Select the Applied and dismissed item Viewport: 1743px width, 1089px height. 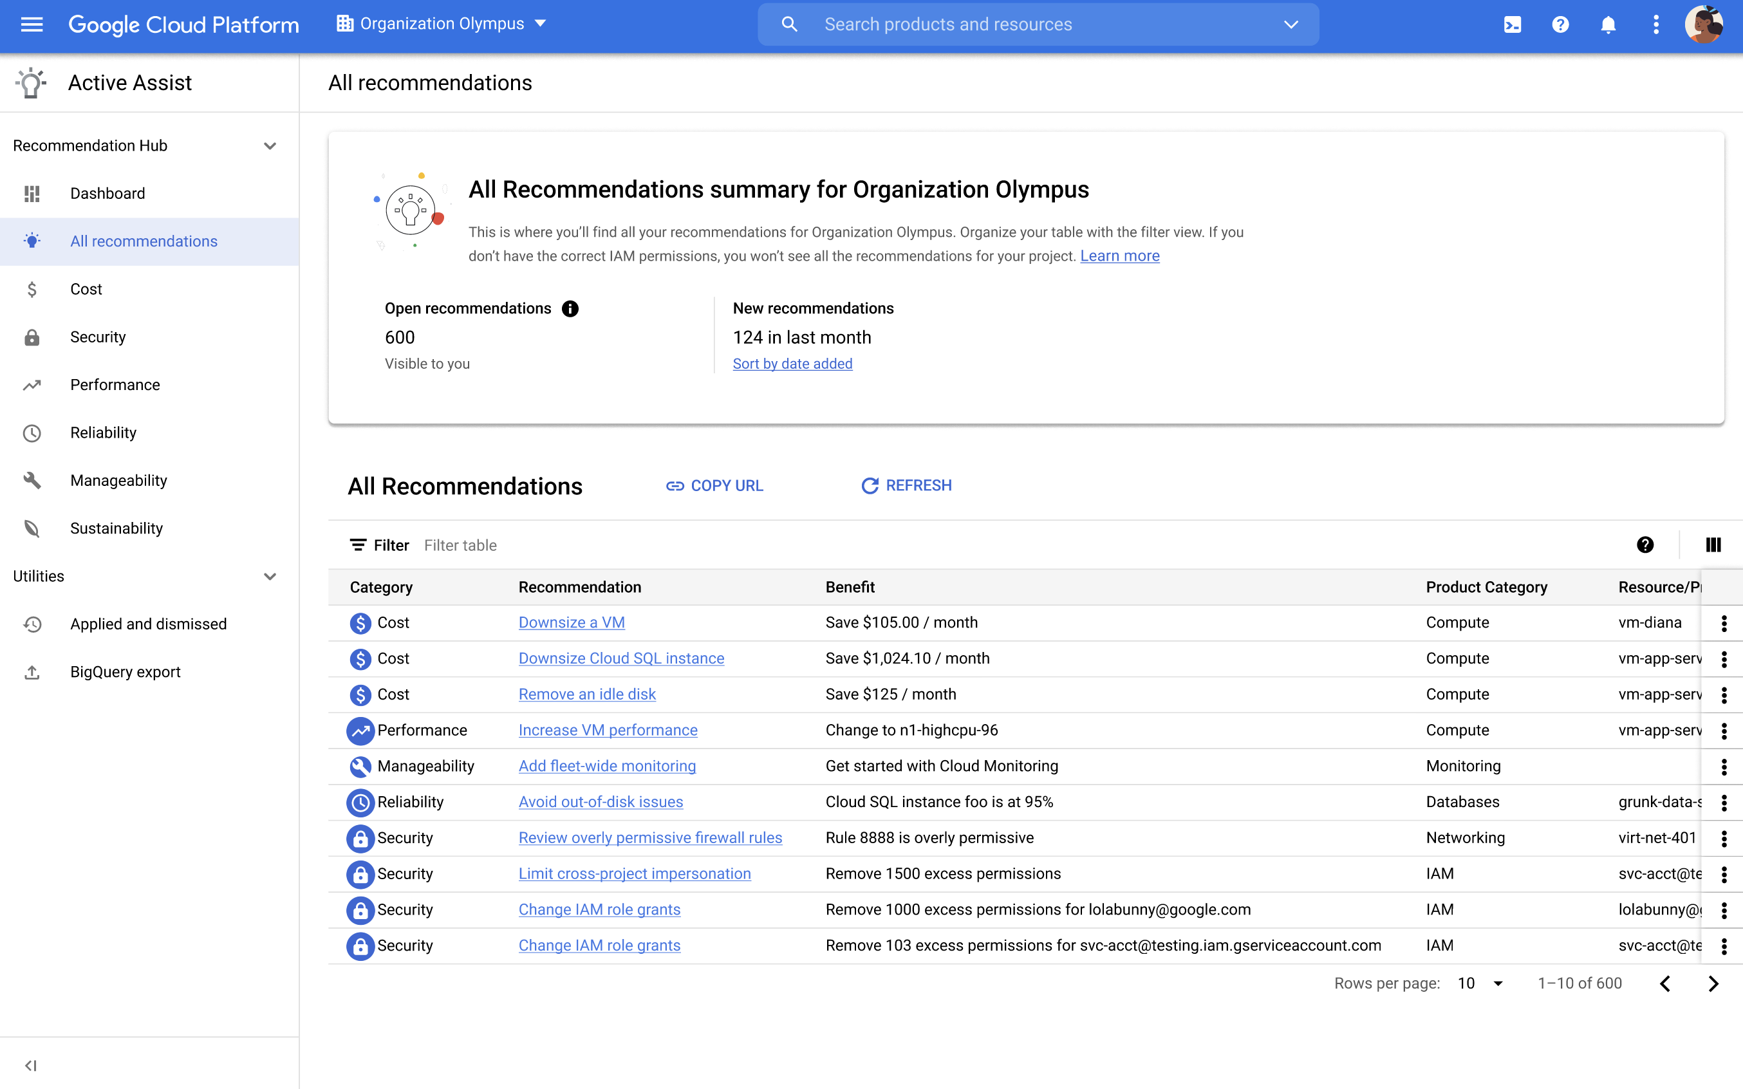tap(148, 624)
